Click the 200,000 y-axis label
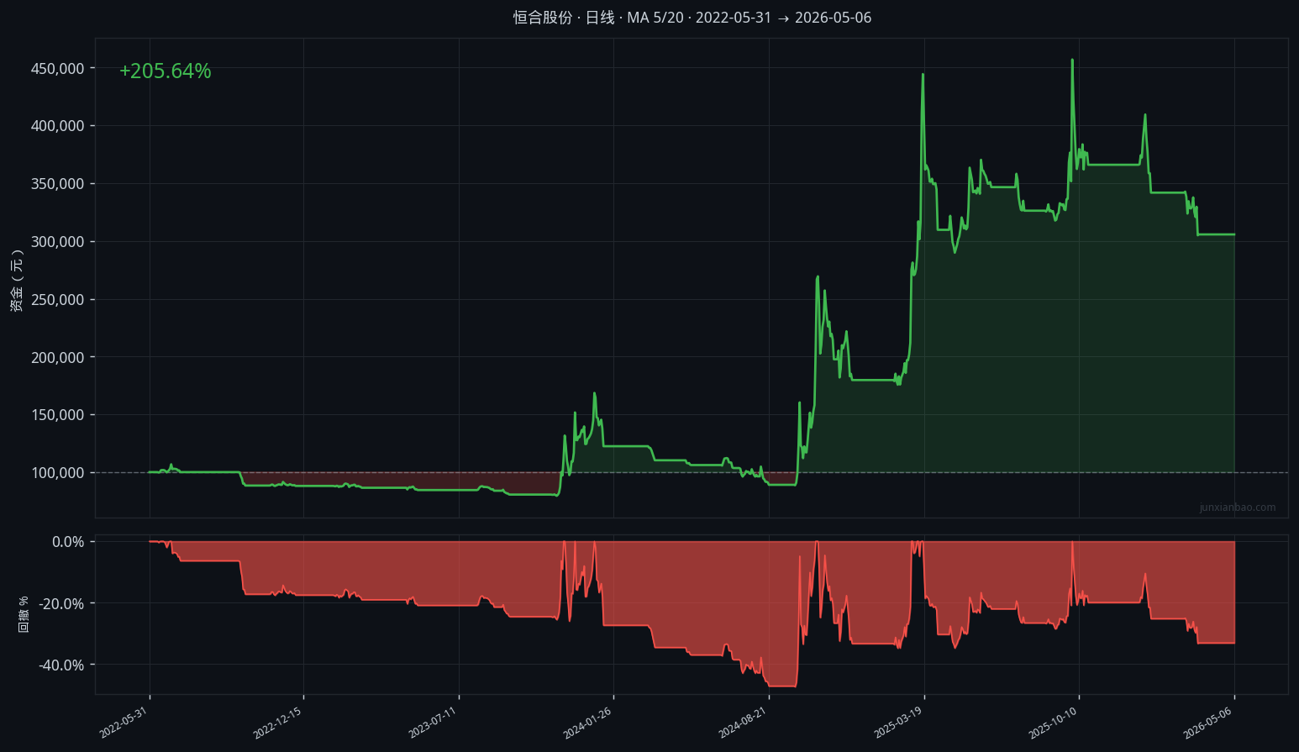Image resolution: width=1299 pixels, height=752 pixels. click(58, 358)
